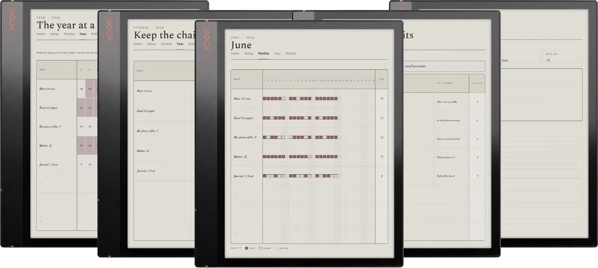Select 'Read 20 pages' habit on the June page
The image size is (598, 268).
click(x=243, y=118)
